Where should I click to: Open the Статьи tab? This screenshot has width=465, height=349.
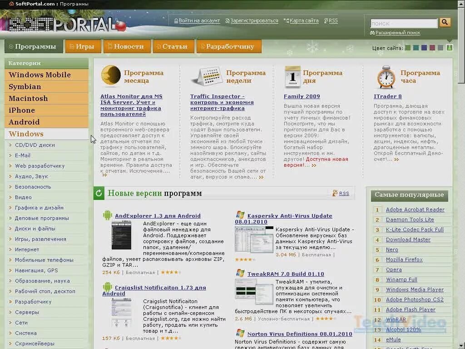pos(173,47)
